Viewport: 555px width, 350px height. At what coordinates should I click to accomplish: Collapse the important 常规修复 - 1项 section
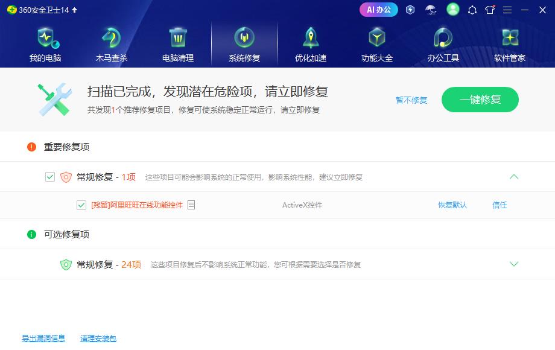click(x=514, y=177)
